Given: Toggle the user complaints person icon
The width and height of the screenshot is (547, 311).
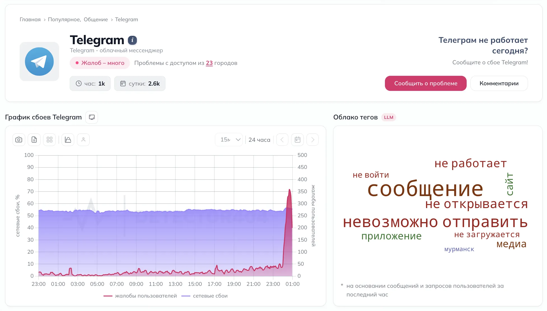Looking at the screenshot, I should [83, 140].
